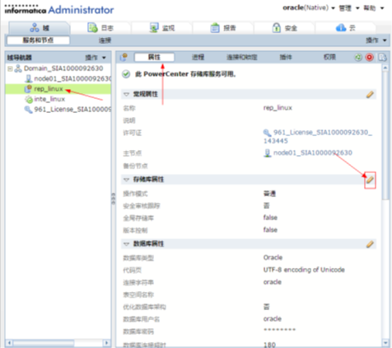Viewport: 392px width, 348px height.
Task: Open the 961_License_SIA1000092630_143445 license link
Action: click(x=318, y=137)
